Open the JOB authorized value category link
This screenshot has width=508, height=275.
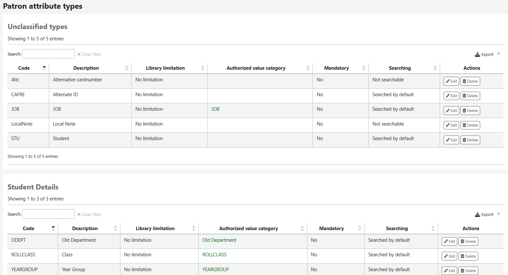click(215, 109)
